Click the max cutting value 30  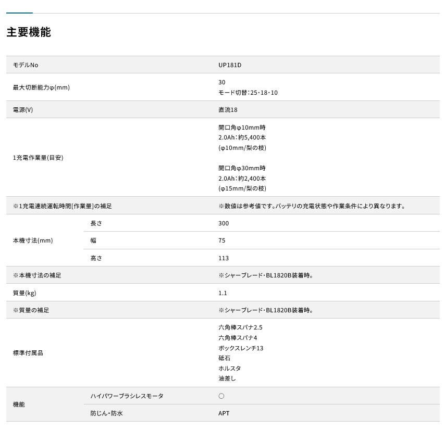(x=221, y=82)
